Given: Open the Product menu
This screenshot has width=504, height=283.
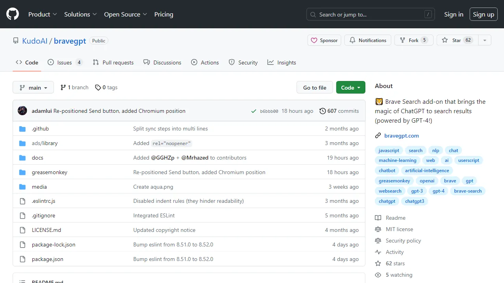Looking at the screenshot, I should pos(43,14).
